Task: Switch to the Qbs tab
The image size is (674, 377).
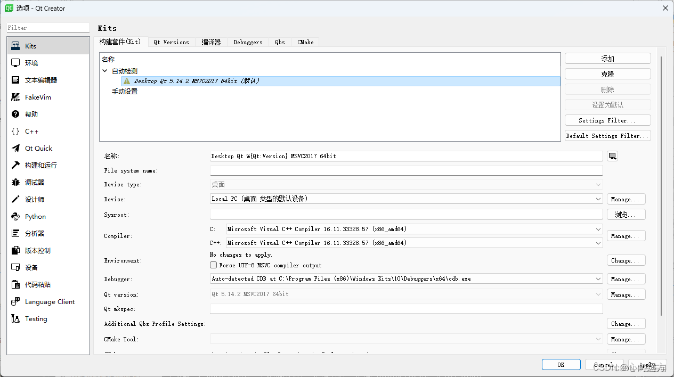Action: (280, 42)
